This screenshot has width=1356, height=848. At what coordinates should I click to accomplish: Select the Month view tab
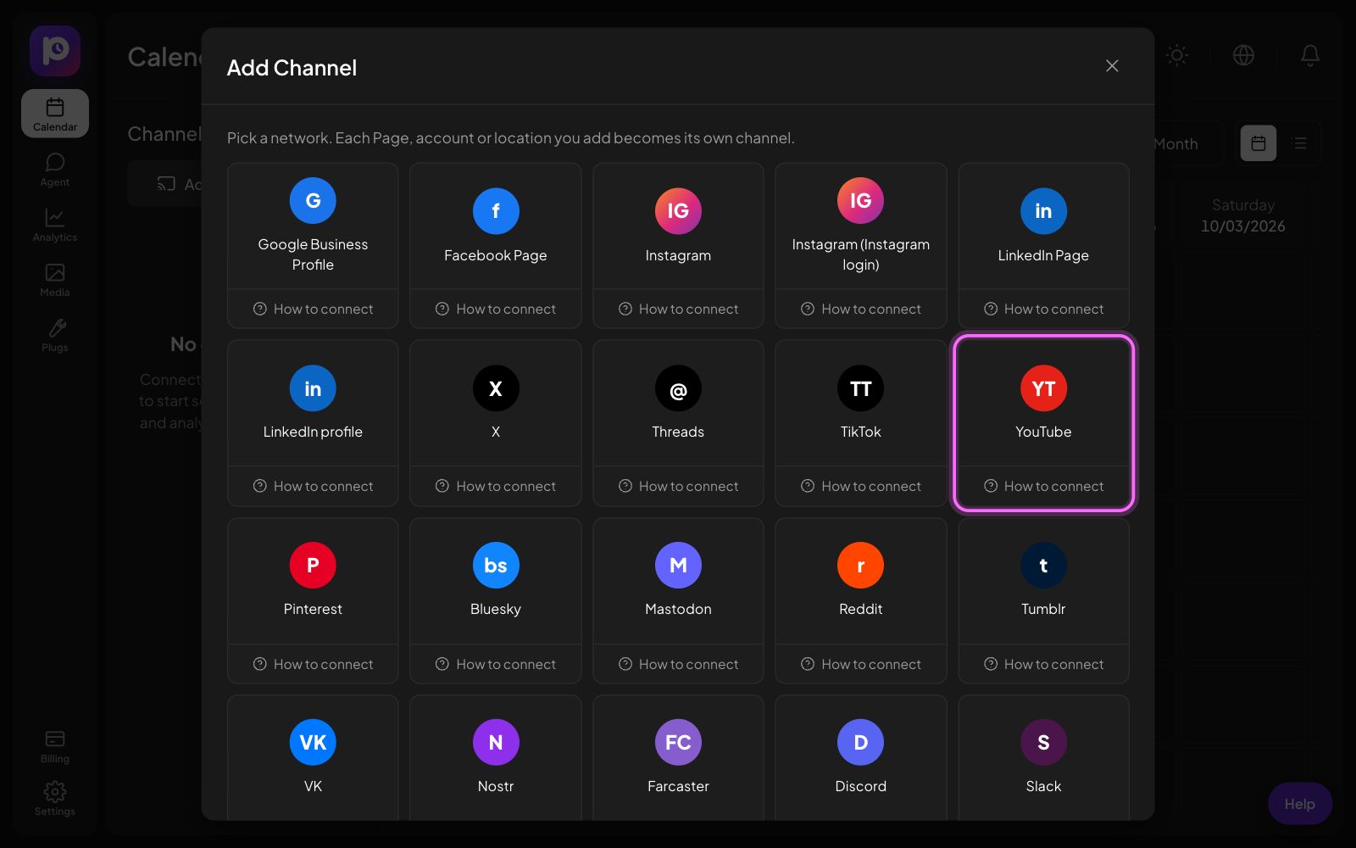tap(1175, 144)
